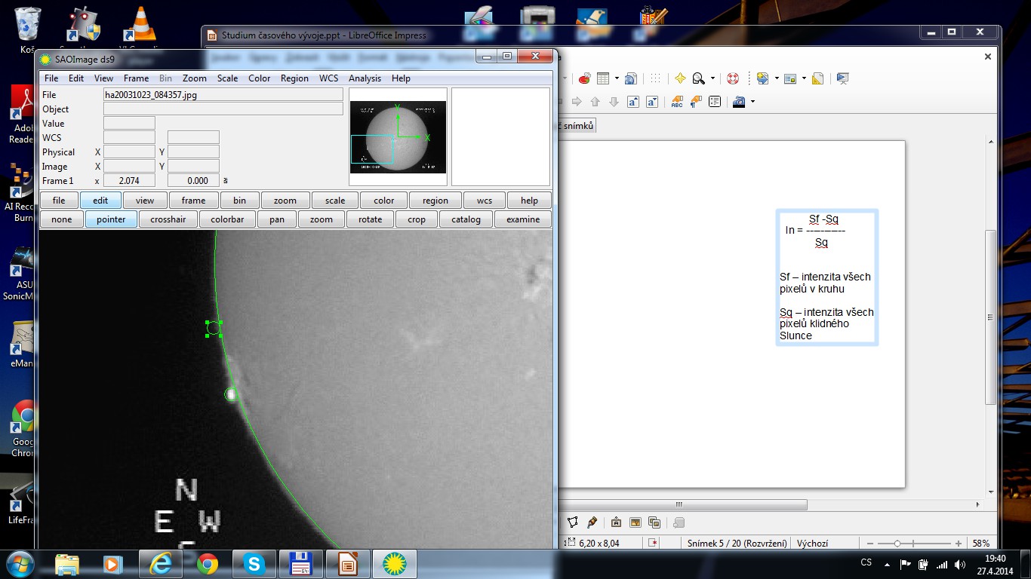Open the Navigator star icon
Viewport: 1031px width, 579px height.
[x=680, y=78]
